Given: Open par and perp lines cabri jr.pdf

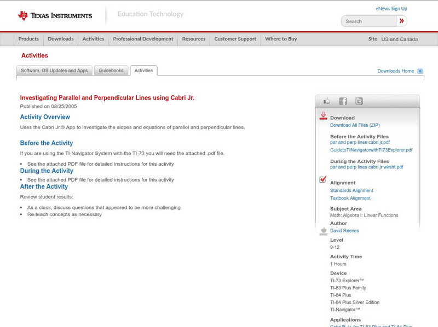Looking at the screenshot, I should 360,142.
